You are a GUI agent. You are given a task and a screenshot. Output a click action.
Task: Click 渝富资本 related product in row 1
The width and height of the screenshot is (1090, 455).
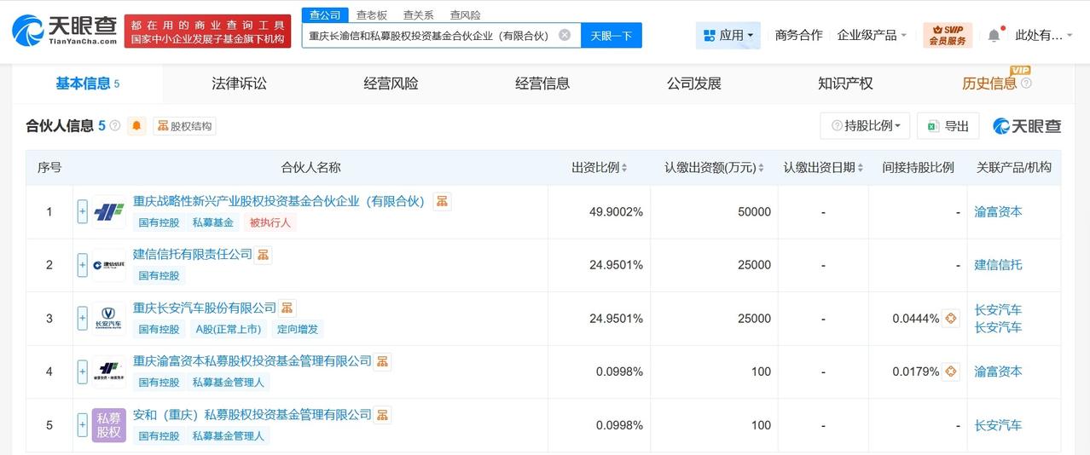click(998, 212)
